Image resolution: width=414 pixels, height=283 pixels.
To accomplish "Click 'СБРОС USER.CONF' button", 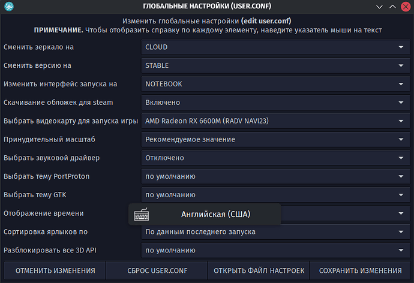I will coord(157,270).
